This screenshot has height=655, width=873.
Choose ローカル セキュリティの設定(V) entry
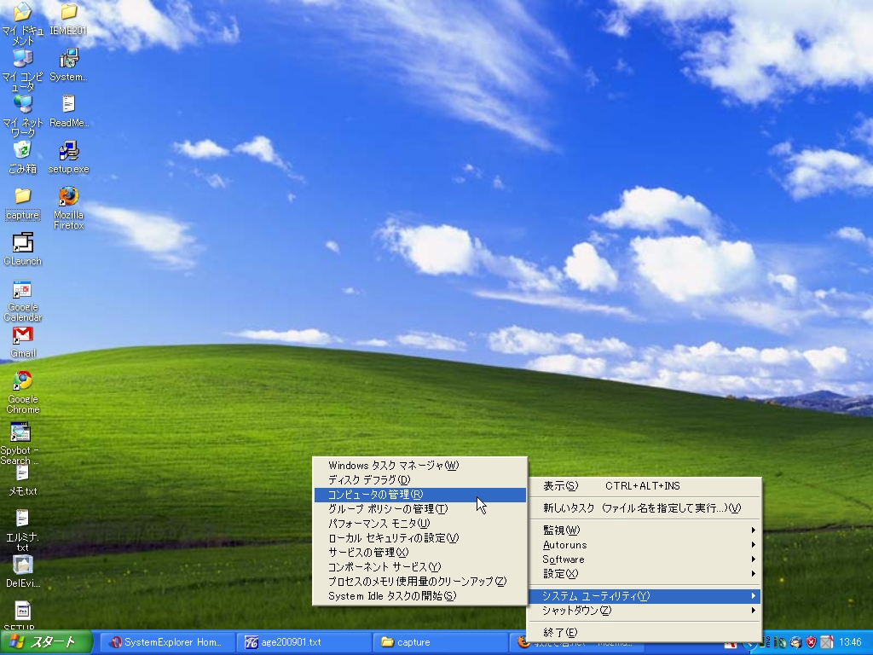[x=420, y=538]
